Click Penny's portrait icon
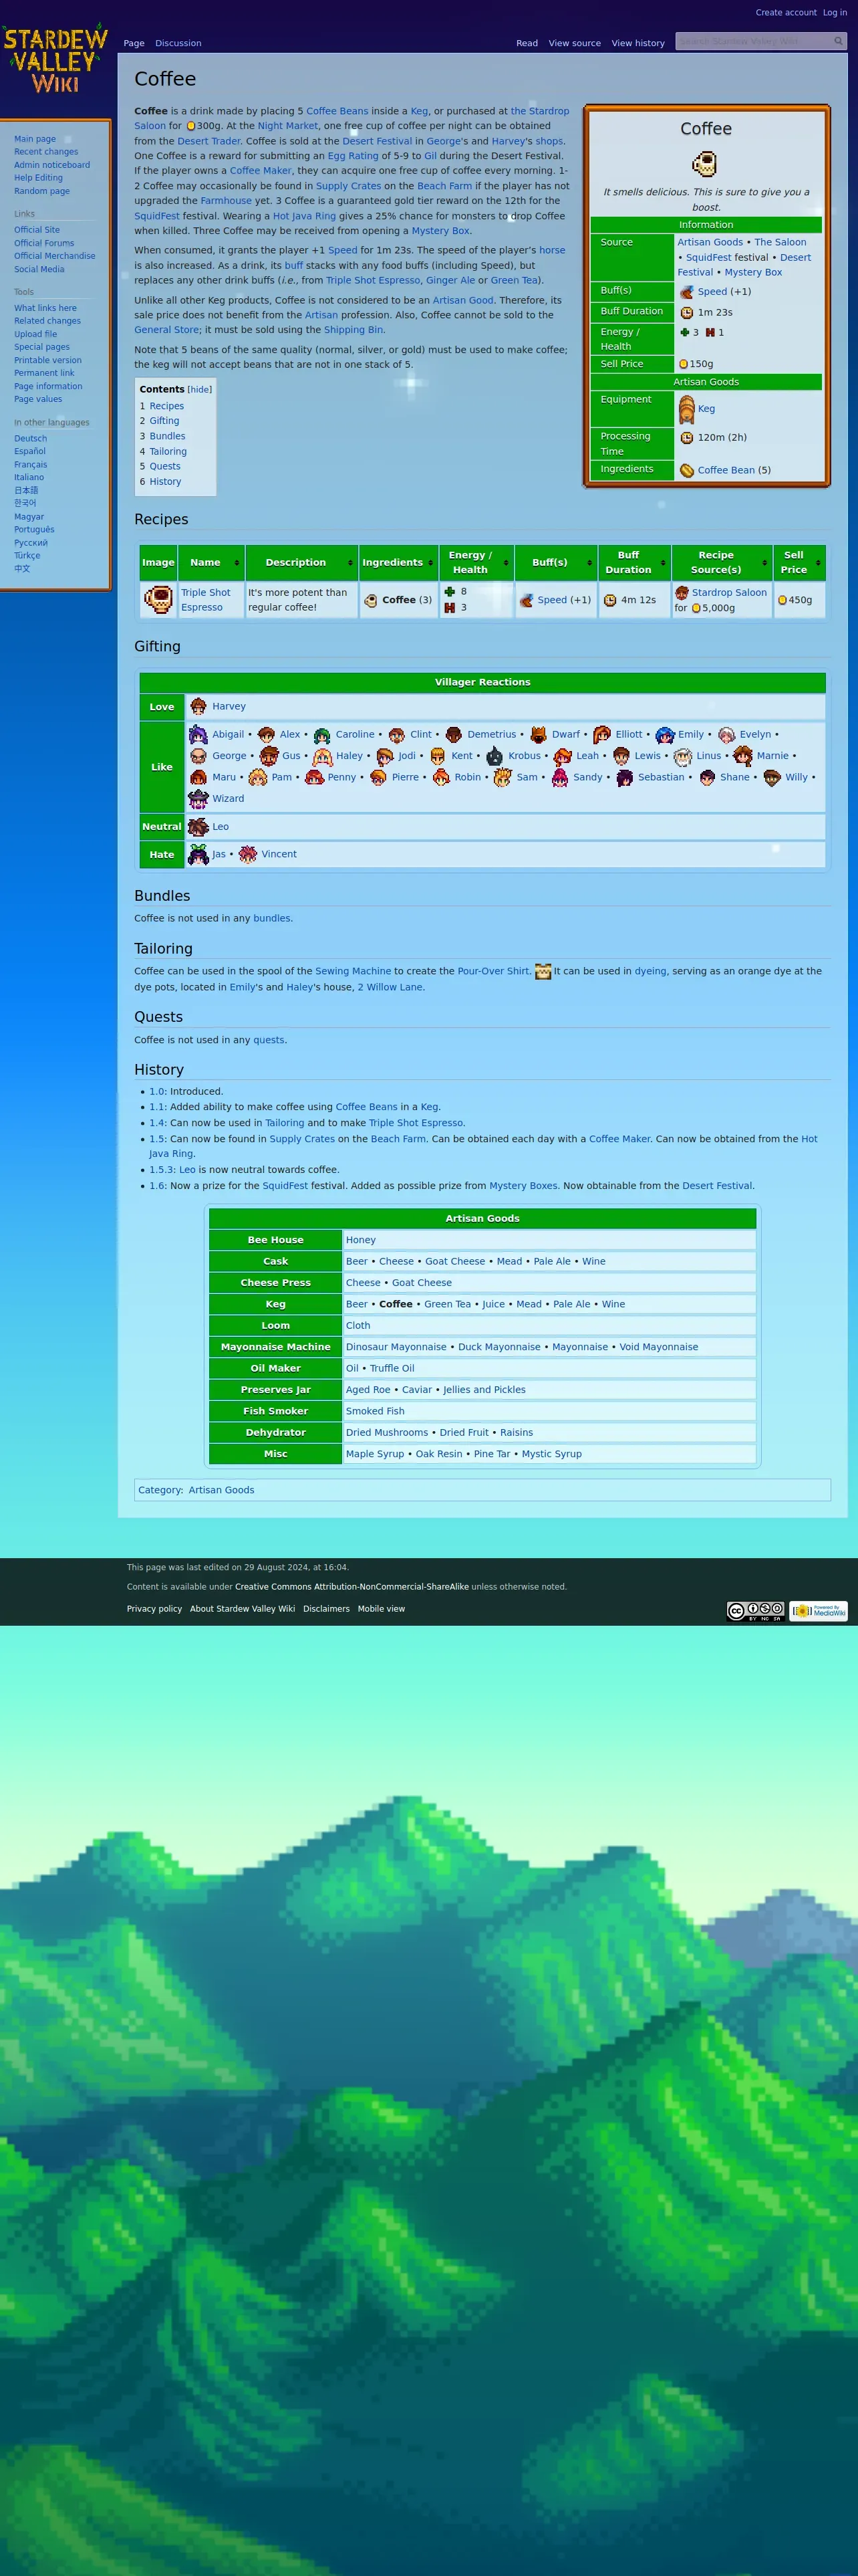This screenshot has height=2576, width=858. pyautogui.click(x=313, y=778)
